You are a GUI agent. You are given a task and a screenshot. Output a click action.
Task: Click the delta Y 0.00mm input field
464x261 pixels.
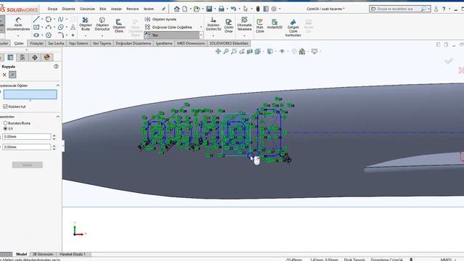coord(27,147)
